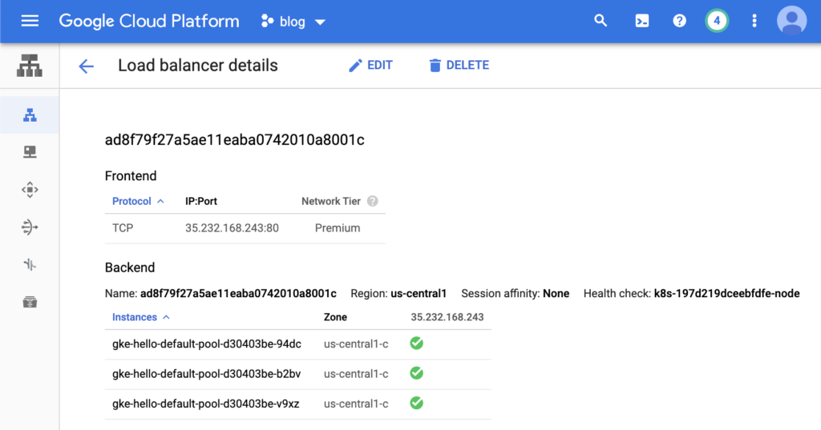Click us-central1-c zone in b2bv row
The width and height of the screenshot is (821, 430).
pos(356,374)
